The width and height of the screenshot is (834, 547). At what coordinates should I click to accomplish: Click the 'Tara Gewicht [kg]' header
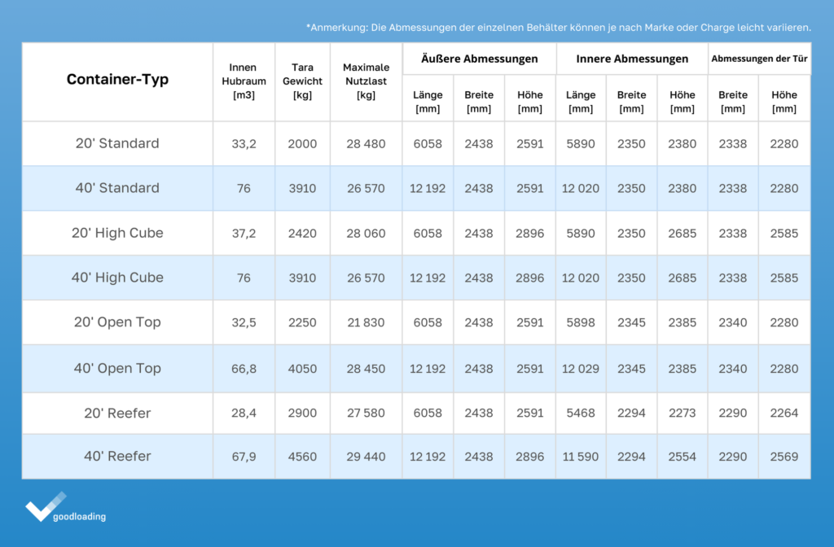(302, 81)
